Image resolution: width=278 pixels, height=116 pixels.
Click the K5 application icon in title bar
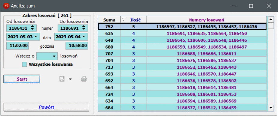[6, 6]
